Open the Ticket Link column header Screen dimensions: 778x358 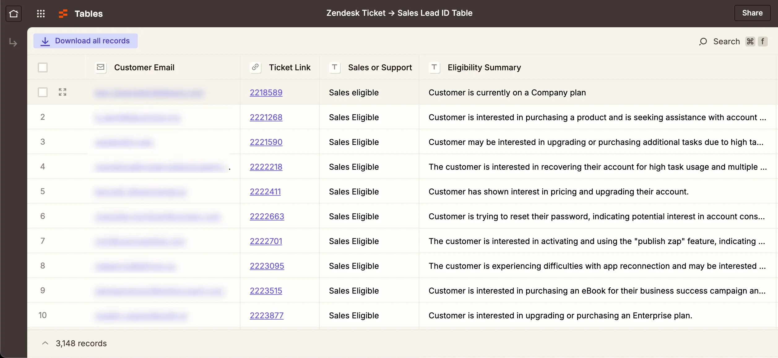(x=280, y=67)
